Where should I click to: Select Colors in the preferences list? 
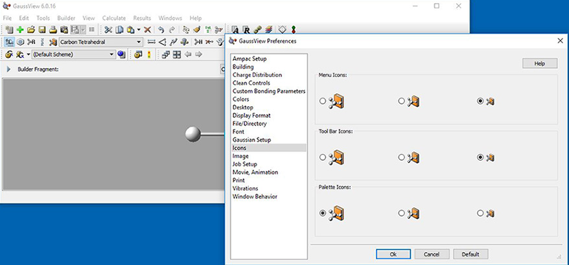[241, 99]
